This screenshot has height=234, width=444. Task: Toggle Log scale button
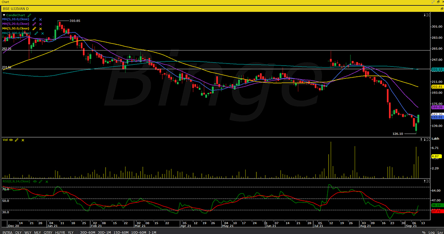click(431, 232)
